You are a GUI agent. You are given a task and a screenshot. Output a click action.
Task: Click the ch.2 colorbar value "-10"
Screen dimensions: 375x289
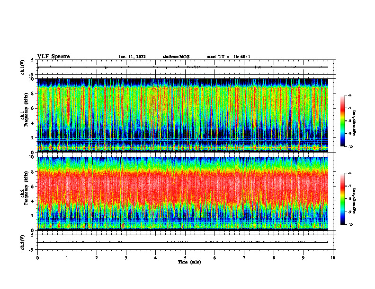(350, 225)
